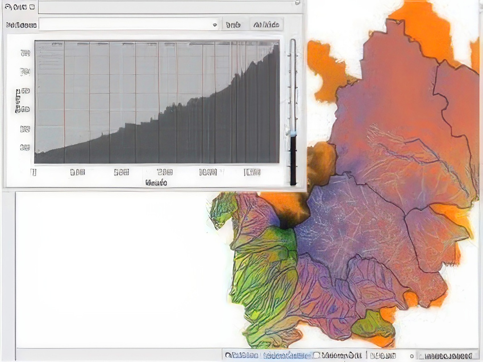The image size is (483, 362).
Task: Click the x-axis title below the chart
Action: coord(156,183)
